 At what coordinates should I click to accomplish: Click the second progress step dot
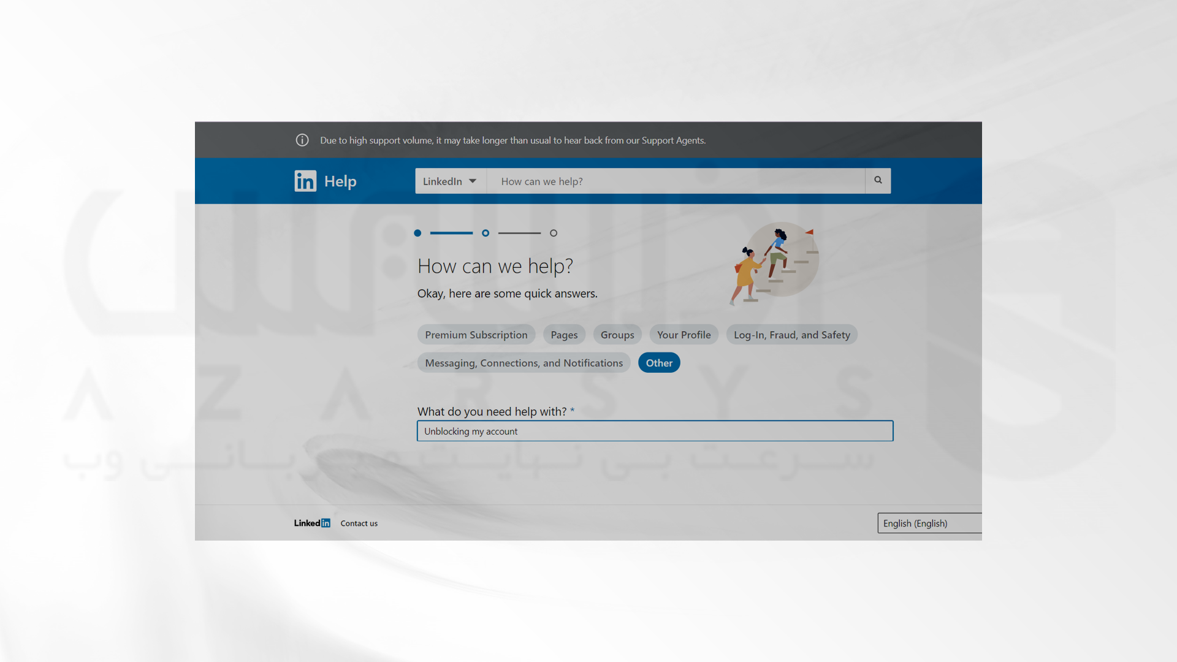486,233
